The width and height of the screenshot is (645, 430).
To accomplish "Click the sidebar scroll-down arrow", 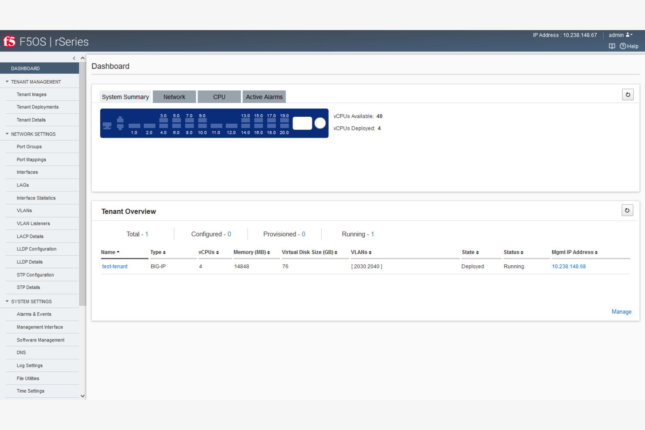I will [x=83, y=396].
